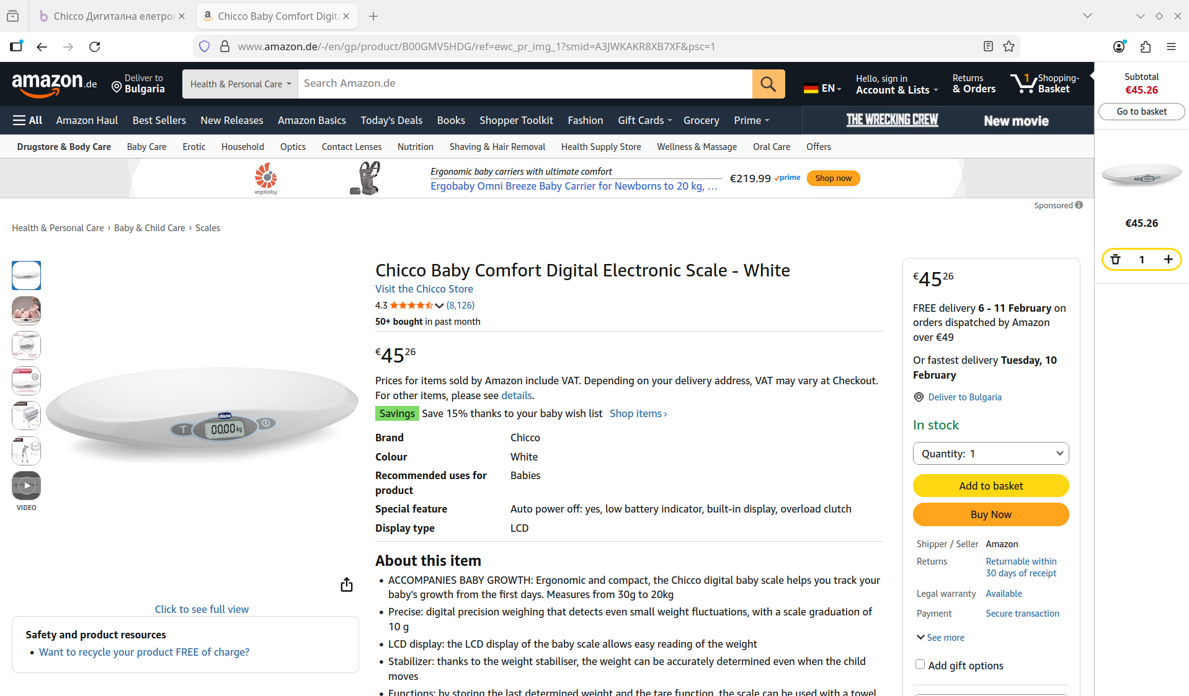This screenshot has width=1189, height=696.
Task: Tick the Add gift options checkbox
Action: click(920, 664)
